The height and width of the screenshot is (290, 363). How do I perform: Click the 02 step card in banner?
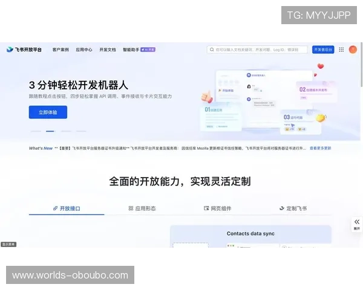pyautogui.click(x=316, y=92)
